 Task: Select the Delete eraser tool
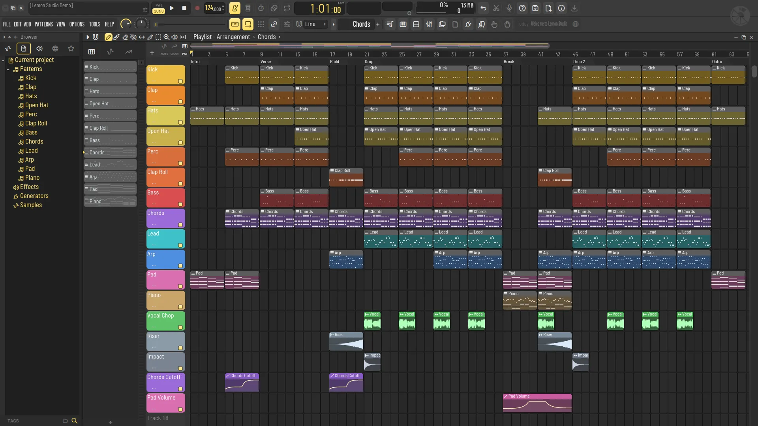pyautogui.click(x=125, y=37)
